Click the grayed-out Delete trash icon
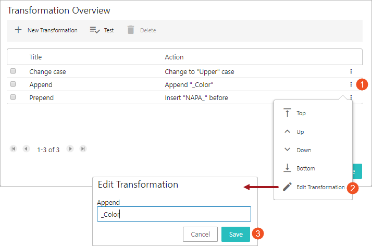 coord(131,30)
